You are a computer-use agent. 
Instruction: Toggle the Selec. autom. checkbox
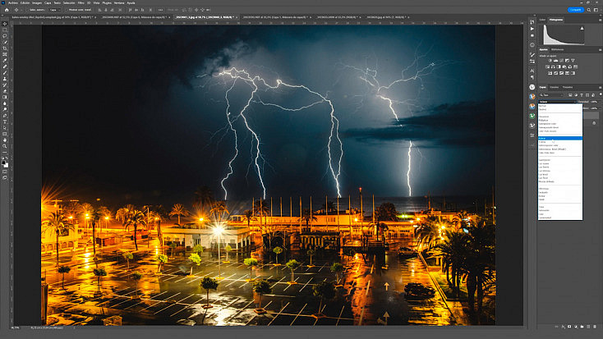point(27,10)
